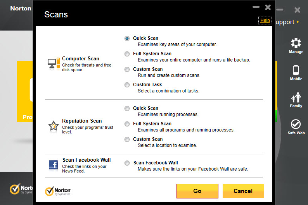The height and width of the screenshot is (205, 308).
Task: Expand the Support menu arrow
Action: pos(298,22)
